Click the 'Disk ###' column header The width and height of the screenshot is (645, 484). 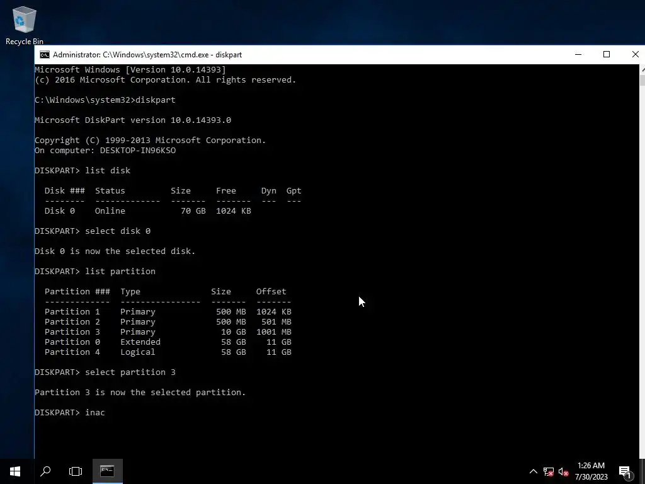tap(65, 191)
